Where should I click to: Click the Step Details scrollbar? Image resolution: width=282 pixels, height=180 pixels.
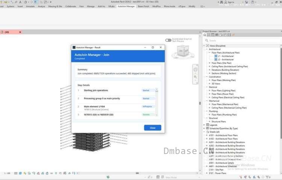coord(156,102)
